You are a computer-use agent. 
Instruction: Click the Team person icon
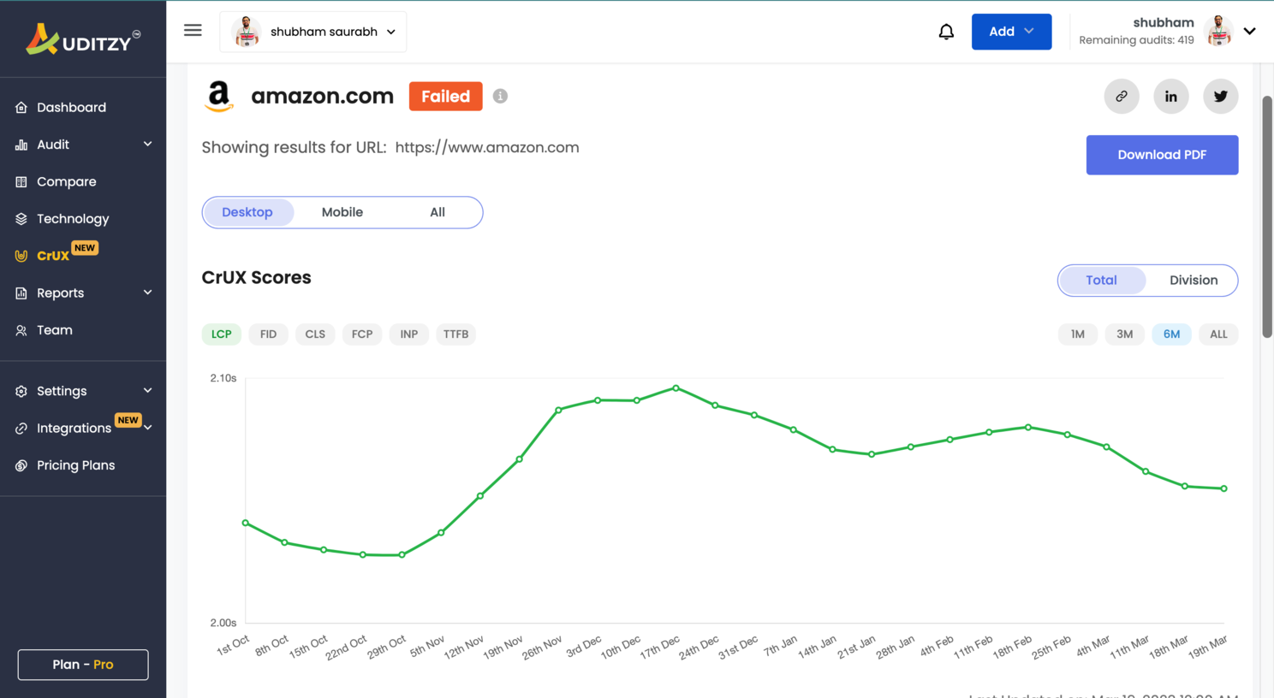pos(21,330)
